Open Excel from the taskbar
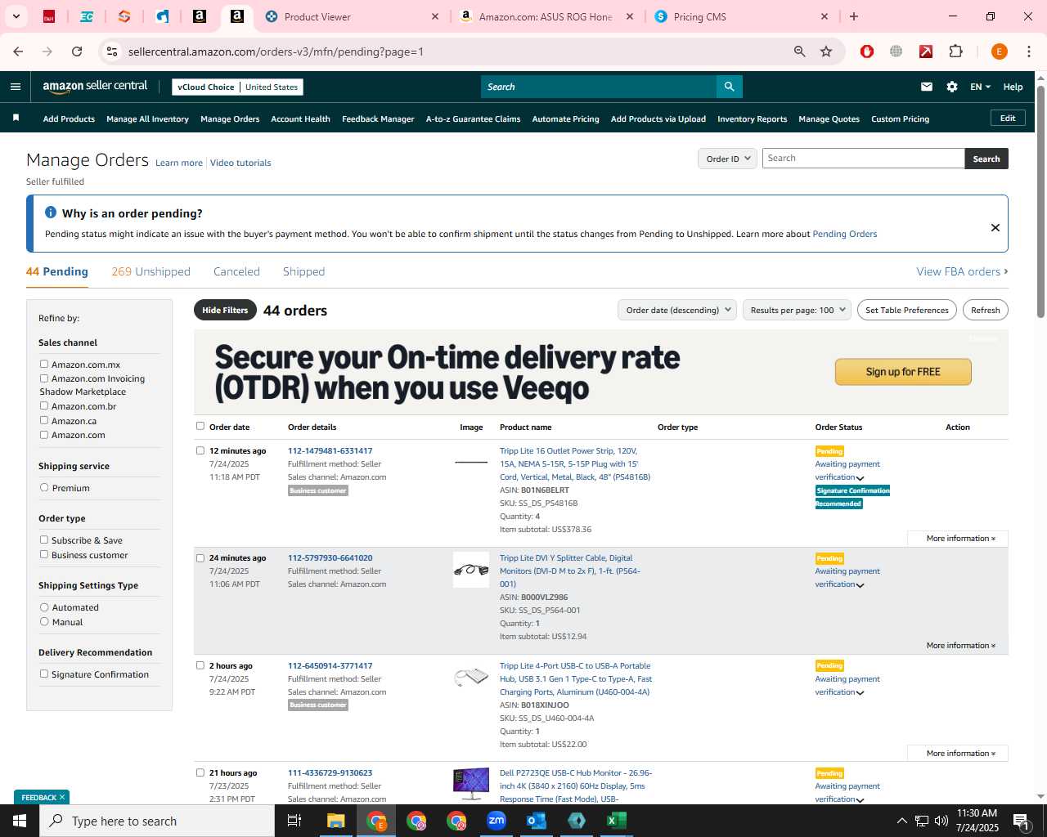The height and width of the screenshot is (837, 1047). (x=617, y=821)
